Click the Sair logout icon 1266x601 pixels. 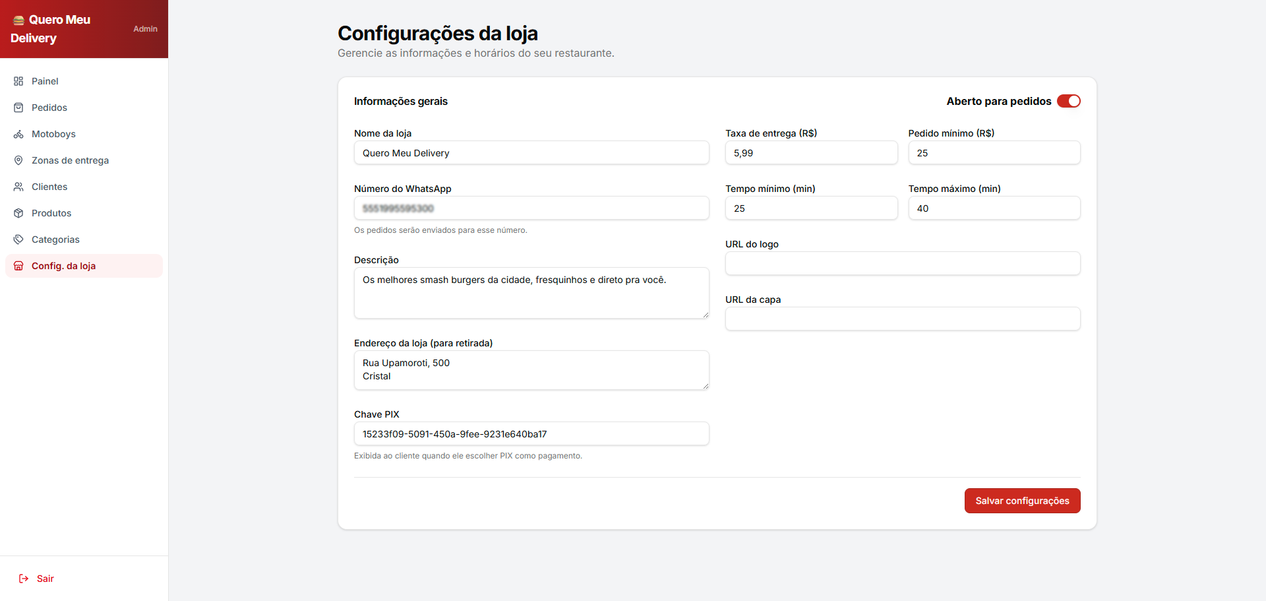(23, 578)
